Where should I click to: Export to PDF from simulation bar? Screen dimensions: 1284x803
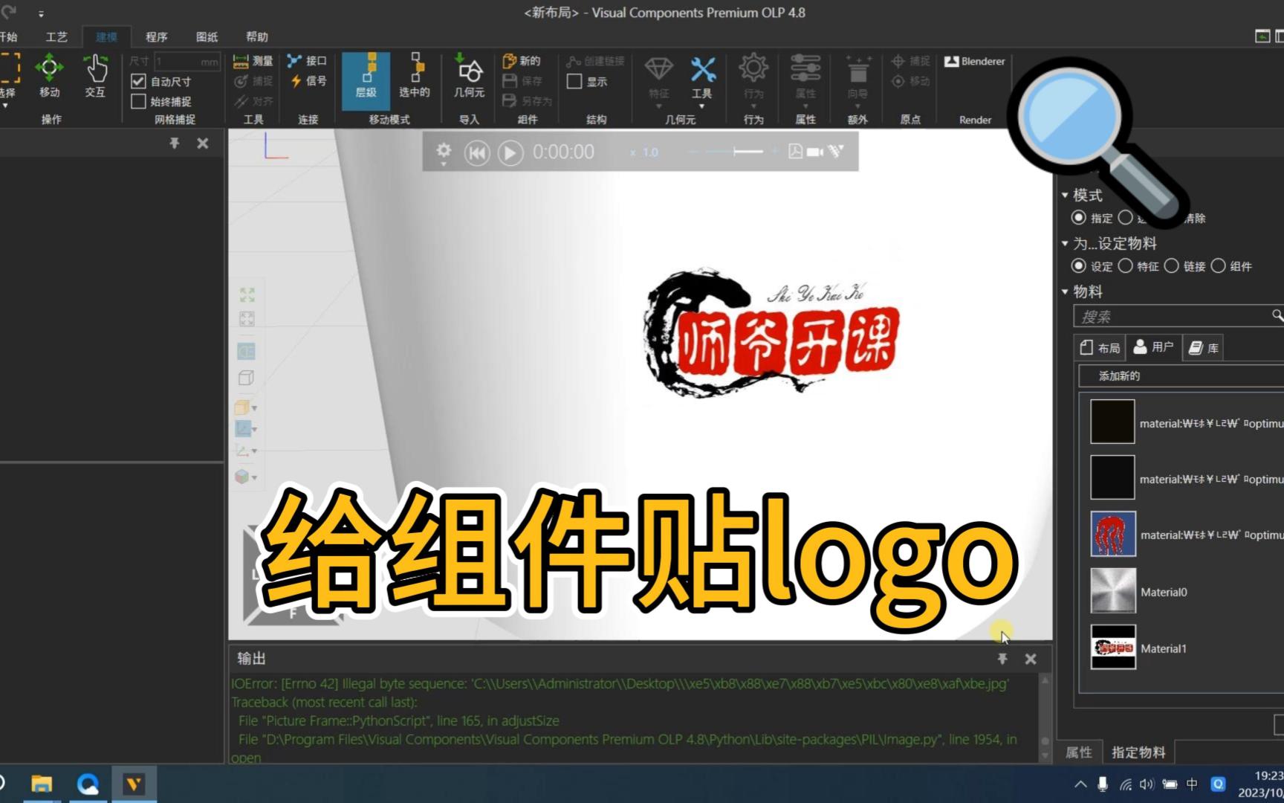click(x=795, y=152)
